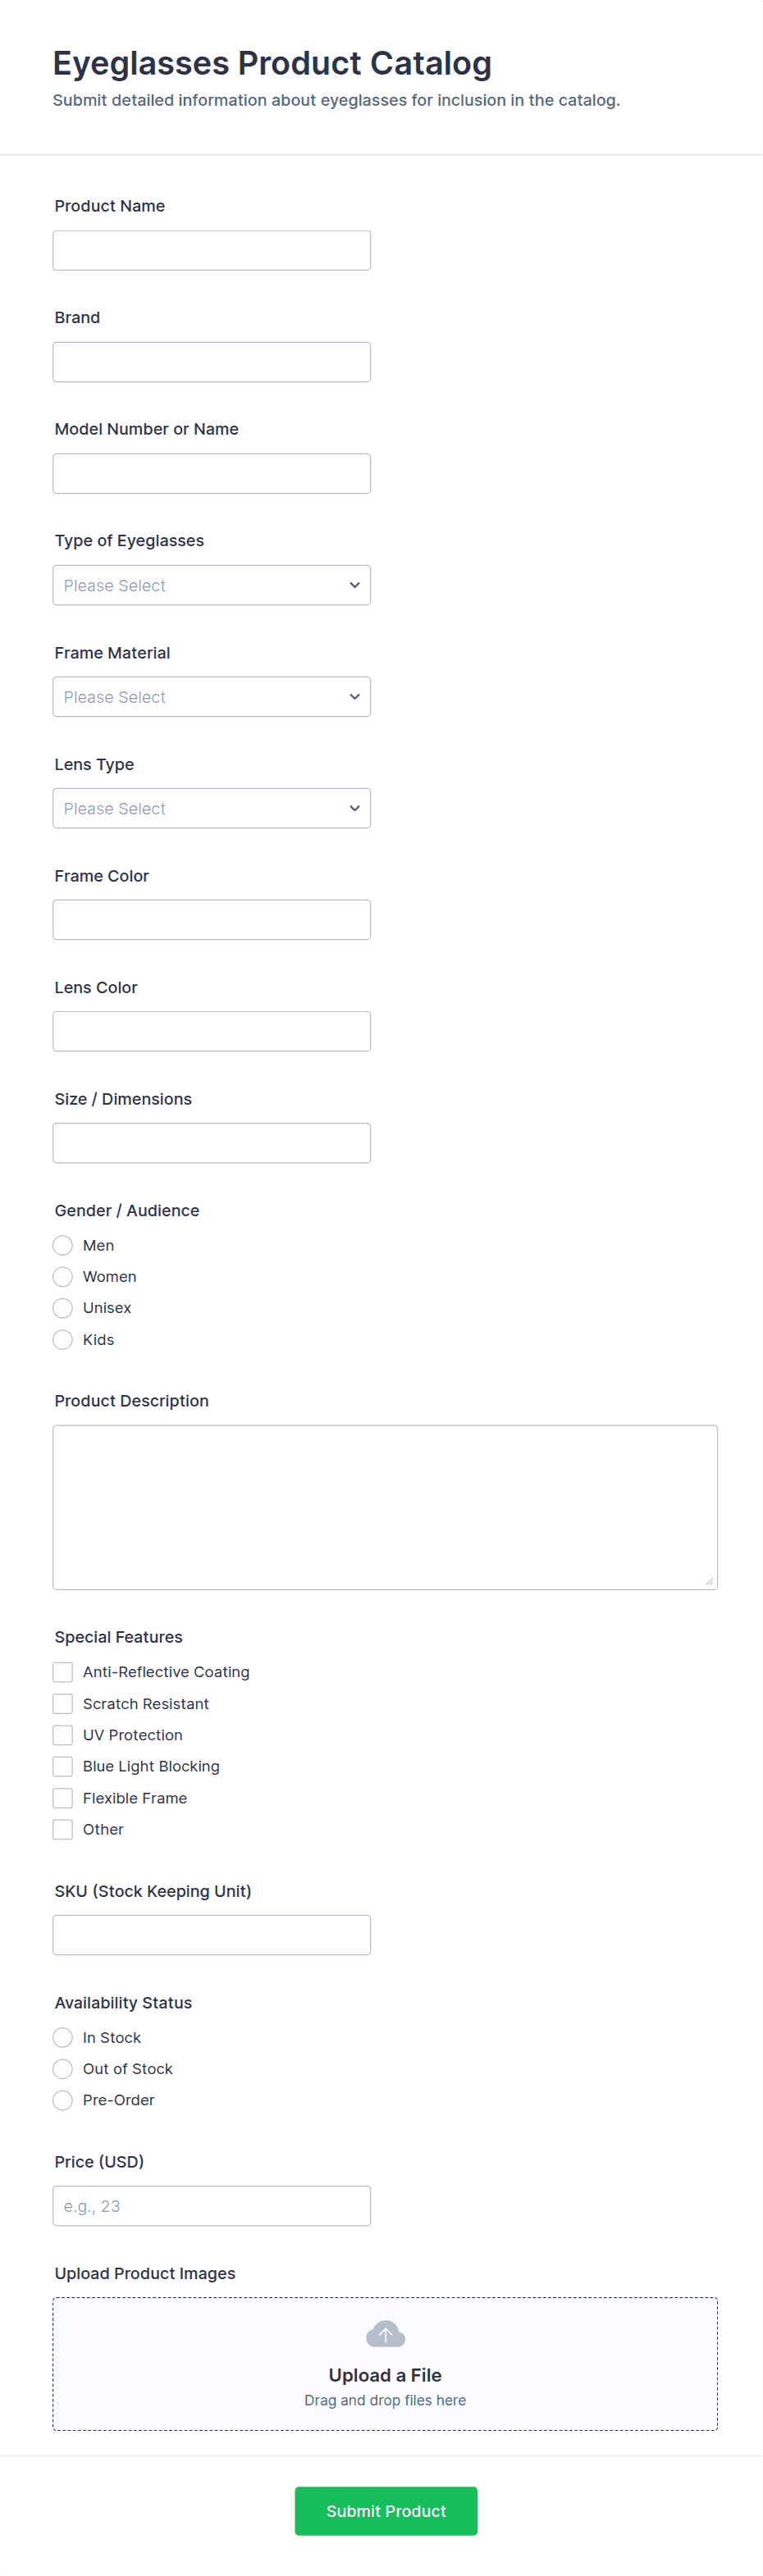This screenshot has height=2576, width=763.
Task: Click the cloud upload icon
Action: pyautogui.click(x=385, y=2334)
